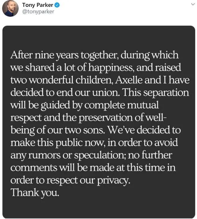This screenshot has width=197, height=219.
Task: Expand the tweet options chevron
Action: coord(193,4)
